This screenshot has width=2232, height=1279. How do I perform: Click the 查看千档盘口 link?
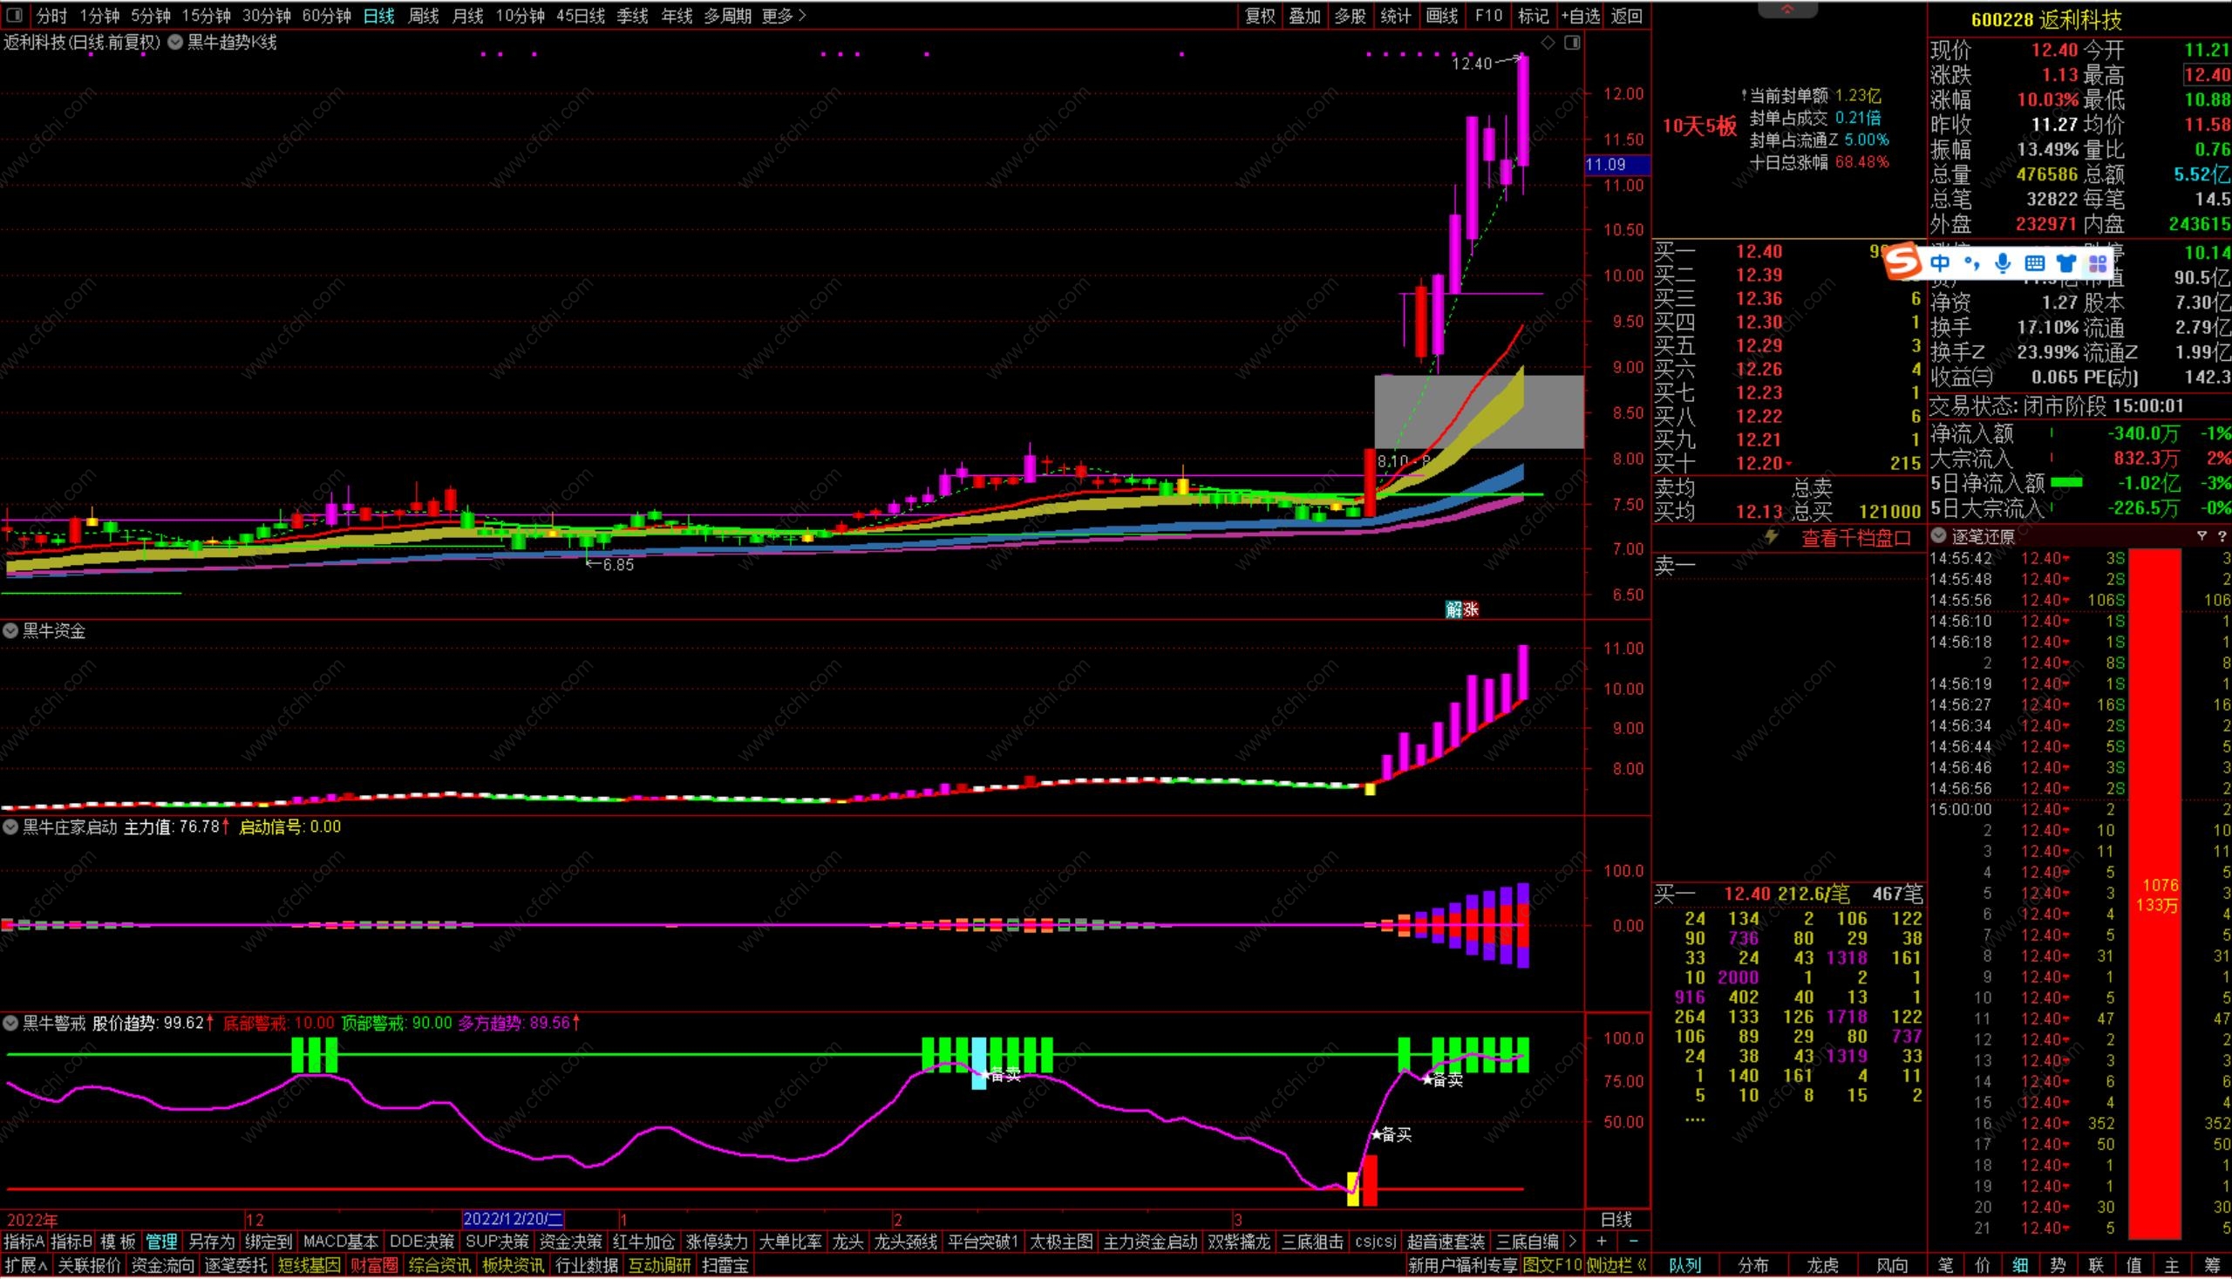coord(1855,539)
